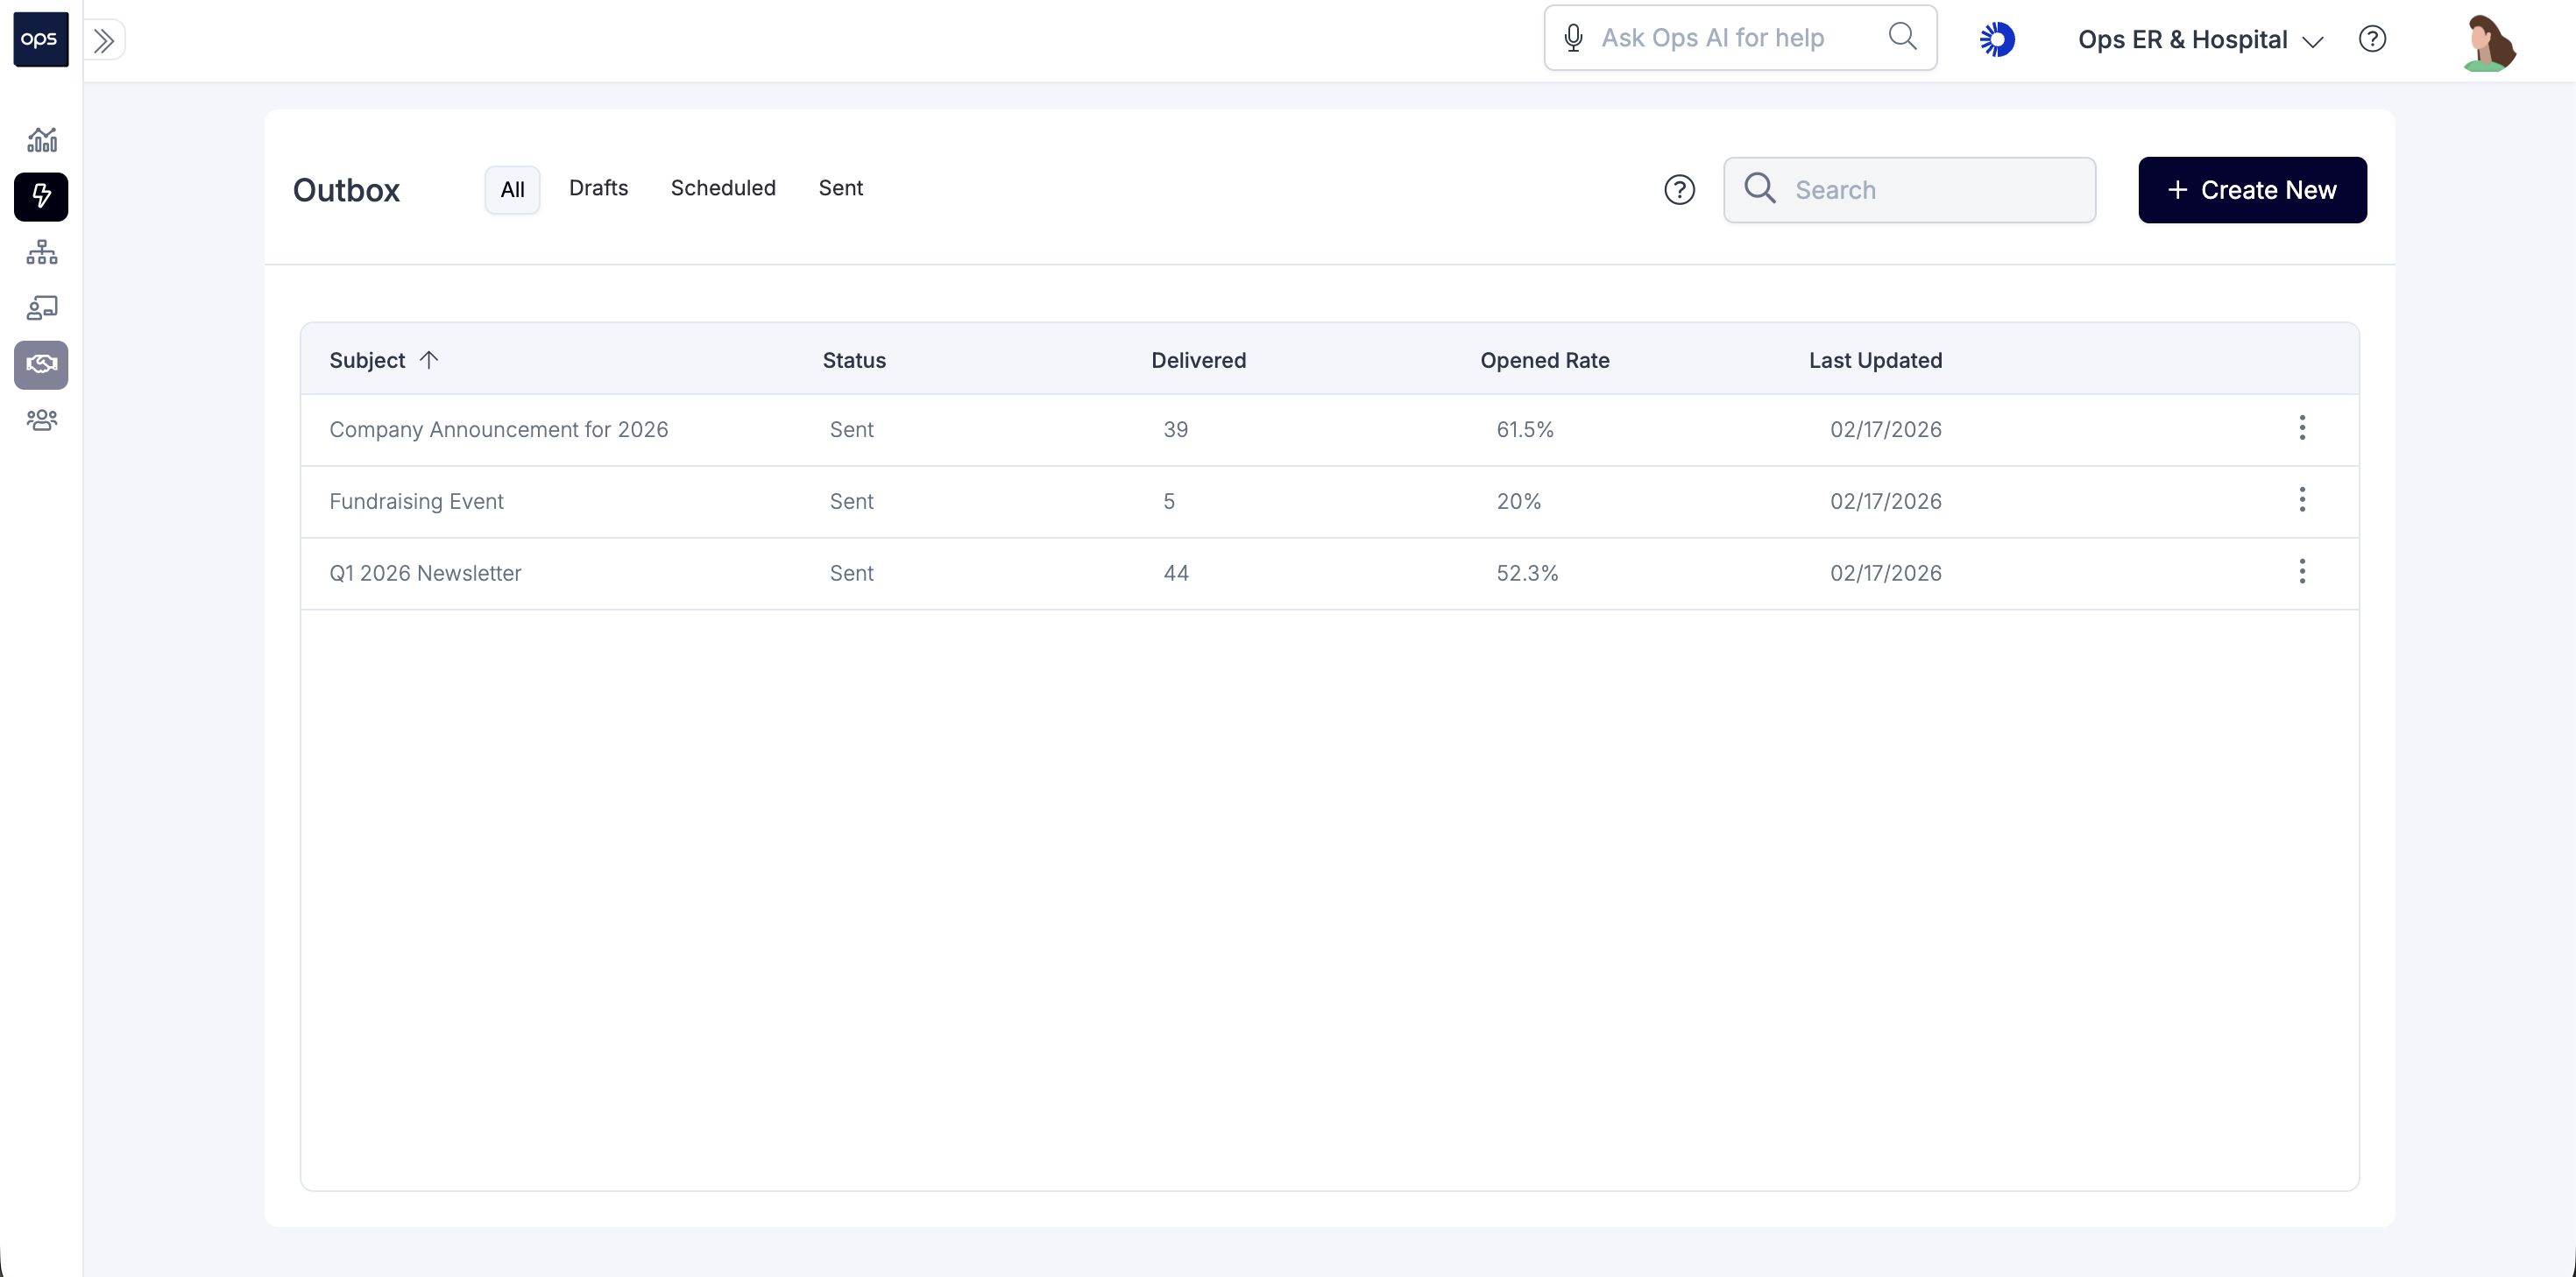Click the blue Ops AI spinner icon
The image size is (2576, 1277).
pos(1997,39)
